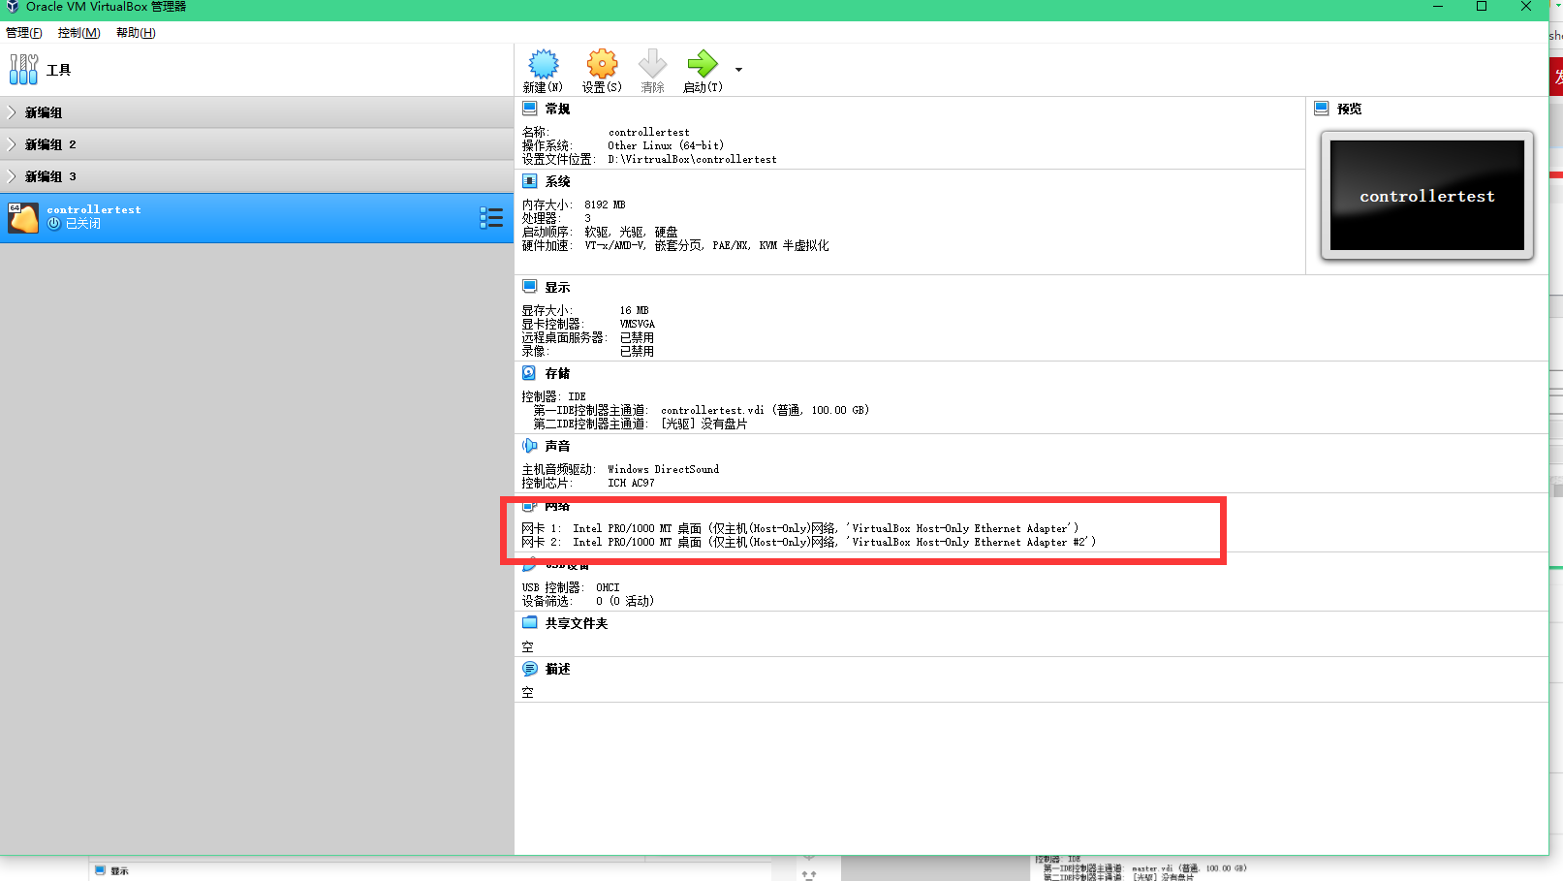This screenshot has width=1563, height=881.
Task: Open controllertest VM list menu icon
Action: [491, 218]
